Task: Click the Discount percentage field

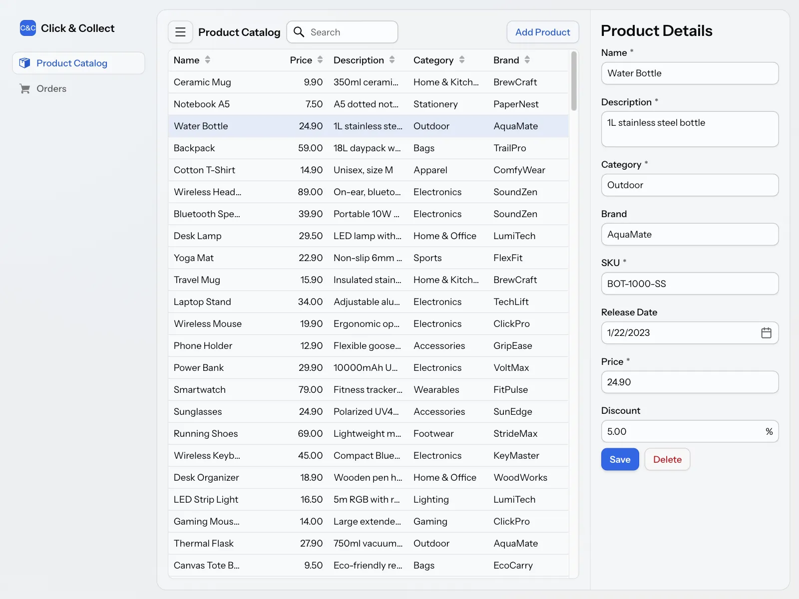Action: click(690, 431)
